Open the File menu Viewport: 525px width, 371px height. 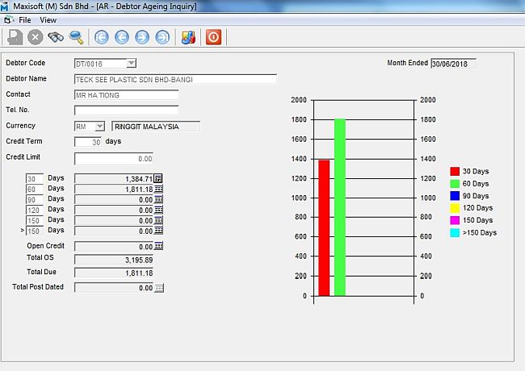coord(25,19)
